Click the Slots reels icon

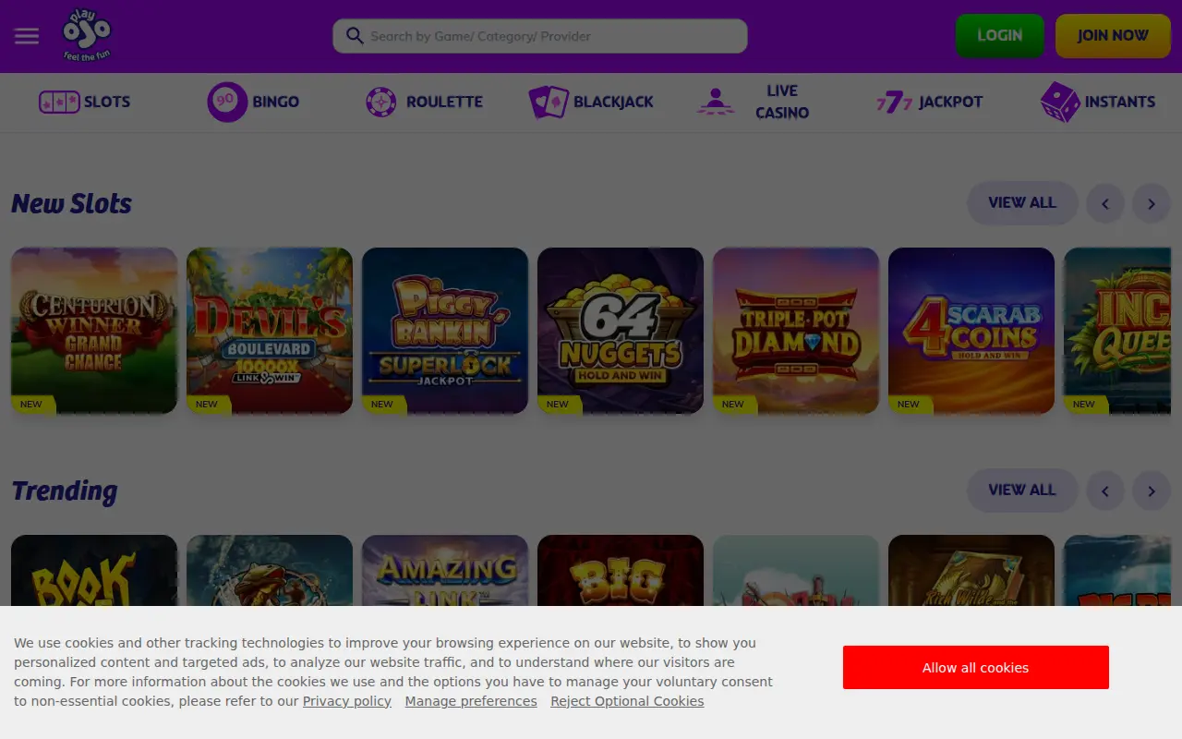click(59, 102)
